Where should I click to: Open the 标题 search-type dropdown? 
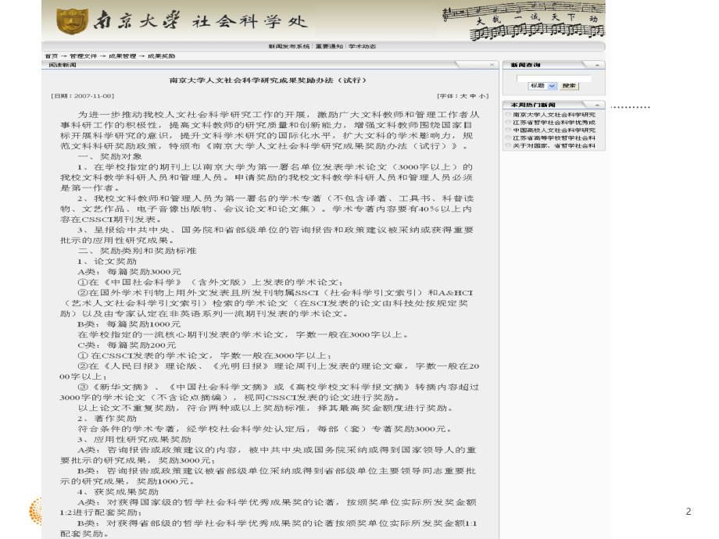542,86
